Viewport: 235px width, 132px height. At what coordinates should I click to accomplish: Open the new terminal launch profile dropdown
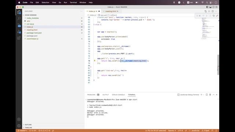[203, 95]
